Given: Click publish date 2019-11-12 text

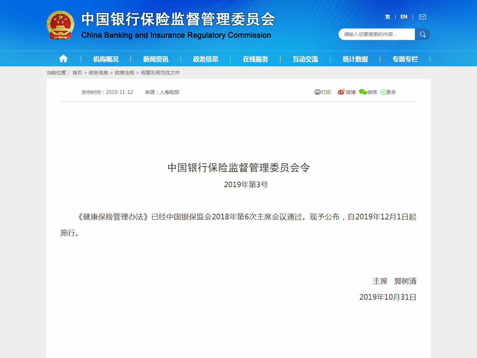Looking at the screenshot, I should tap(119, 92).
